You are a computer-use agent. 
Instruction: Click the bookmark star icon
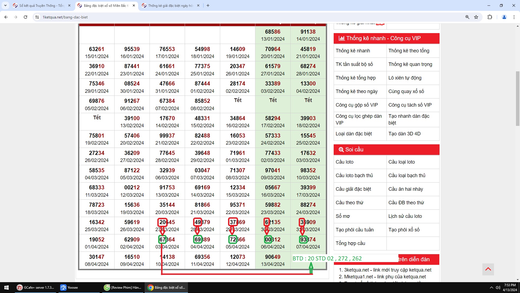pyautogui.click(x=476, y=17)
